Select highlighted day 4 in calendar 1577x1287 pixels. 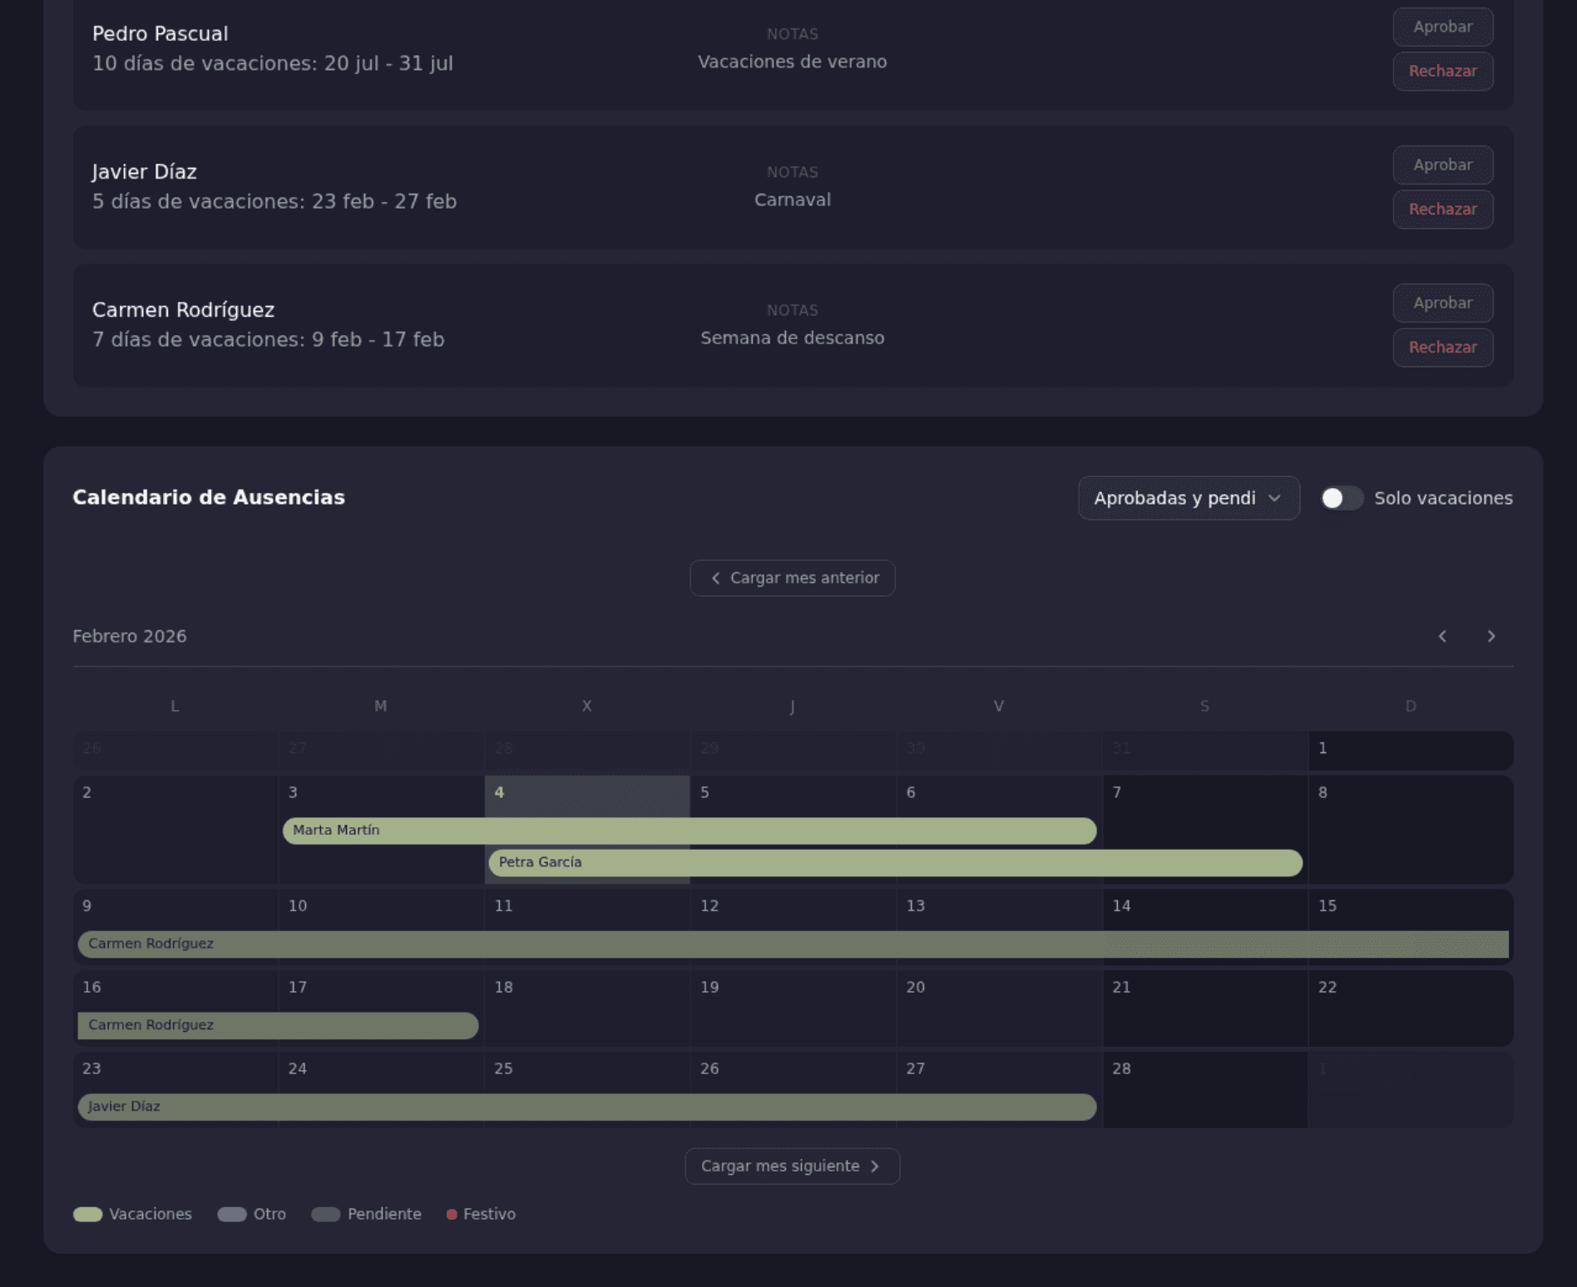586,794
